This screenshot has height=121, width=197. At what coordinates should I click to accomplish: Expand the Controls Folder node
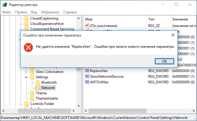pyautogui.click(x=21, y=104)
